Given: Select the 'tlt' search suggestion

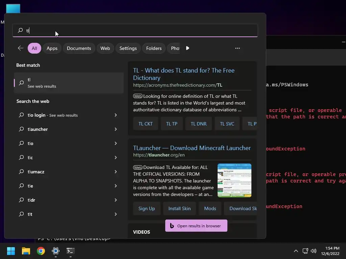Looking at the screenshot, I should click(69, 214).
